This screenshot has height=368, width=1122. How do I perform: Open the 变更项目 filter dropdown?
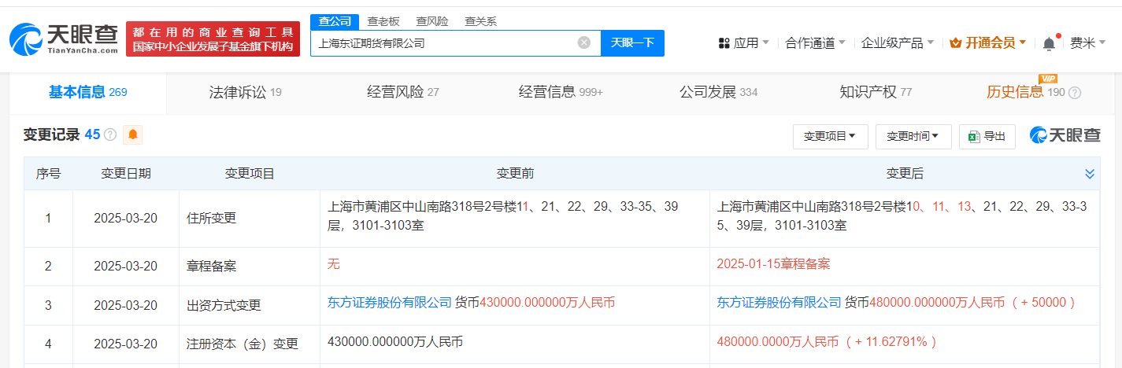tap(831, 137)
